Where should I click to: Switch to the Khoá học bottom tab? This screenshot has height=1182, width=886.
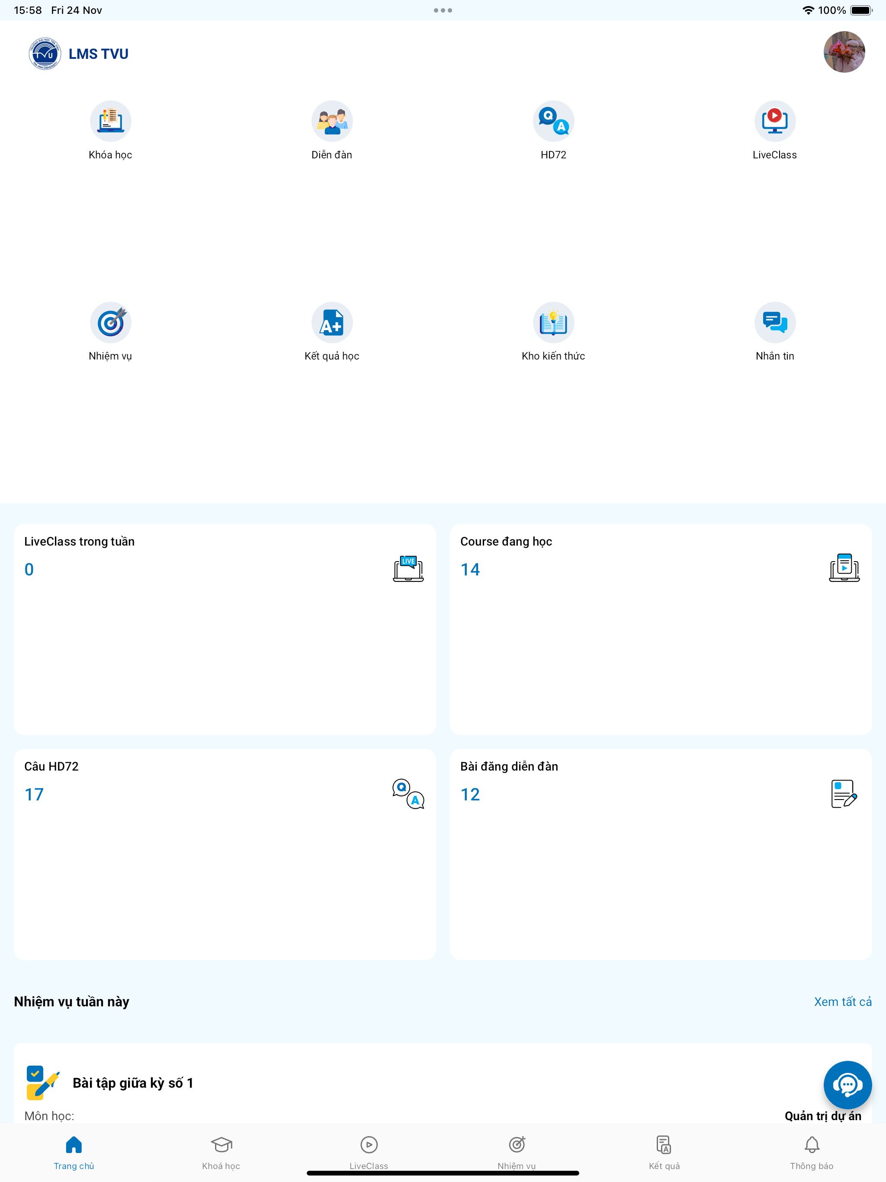(x=221, y=1153)
